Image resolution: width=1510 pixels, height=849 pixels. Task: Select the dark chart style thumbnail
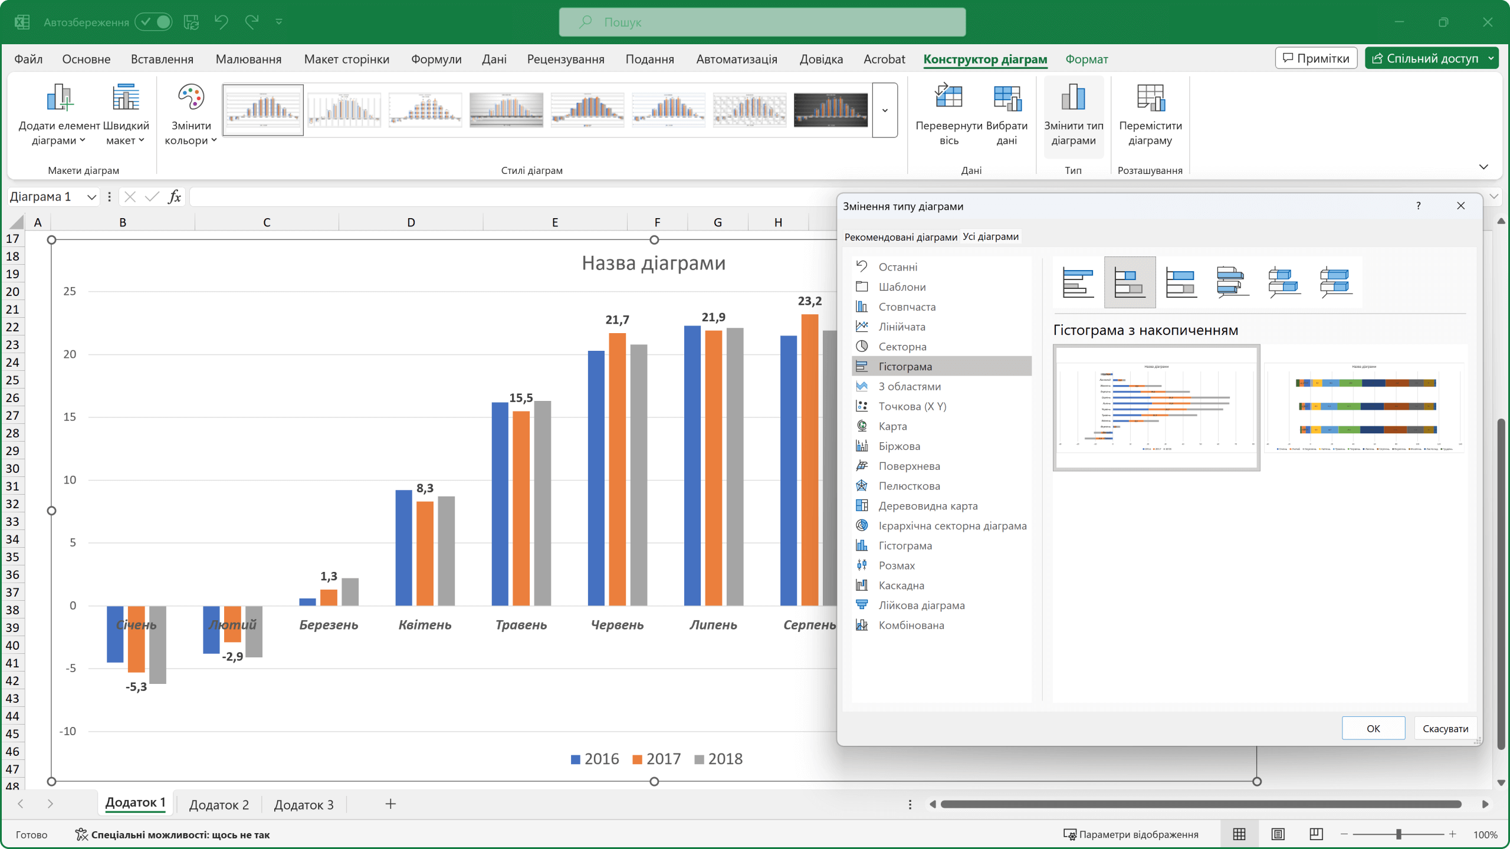tap(830, 110)
